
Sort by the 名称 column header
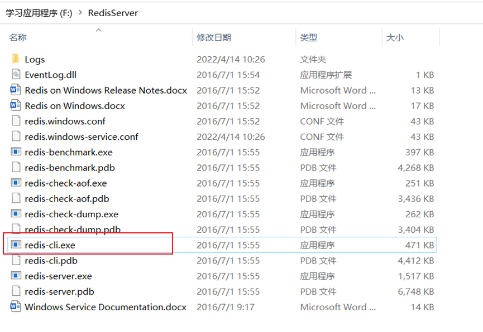tap(17, 37)
